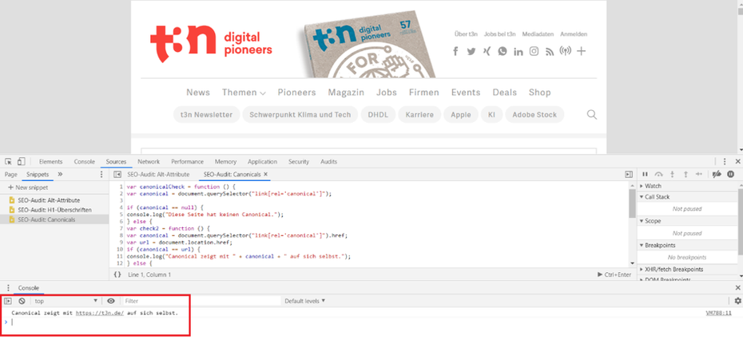Open the Default levels dropdown
Viewport: 743px width, 347px height.
[305, 301]
